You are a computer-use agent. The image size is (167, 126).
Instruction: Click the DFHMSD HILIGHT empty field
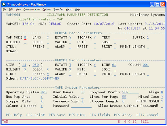tap(25, 42)
